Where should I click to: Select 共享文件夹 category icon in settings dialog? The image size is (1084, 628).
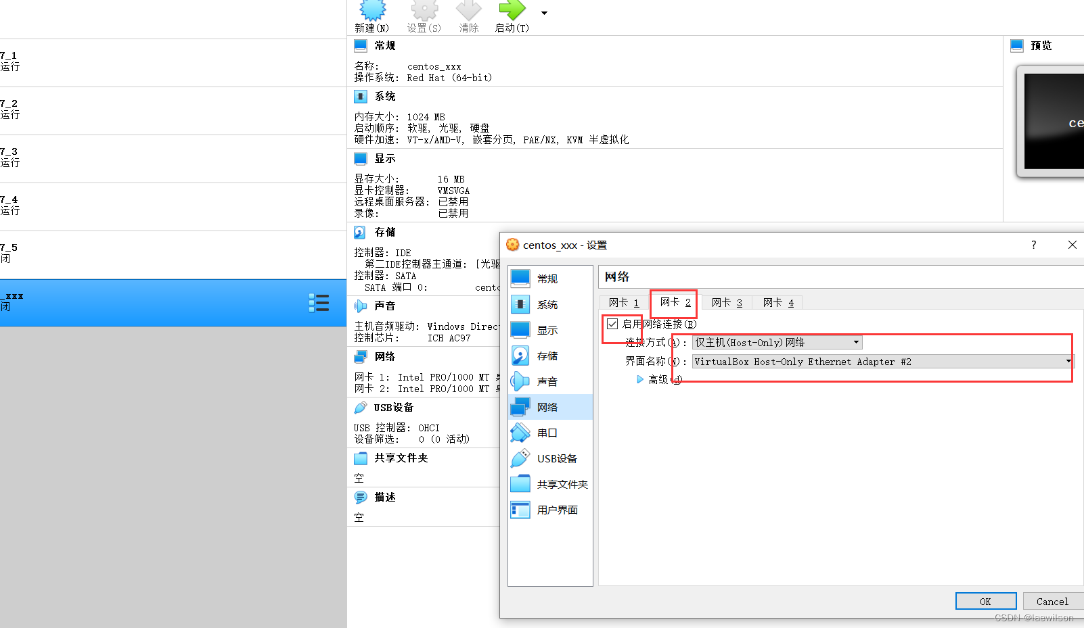(520, 484)
